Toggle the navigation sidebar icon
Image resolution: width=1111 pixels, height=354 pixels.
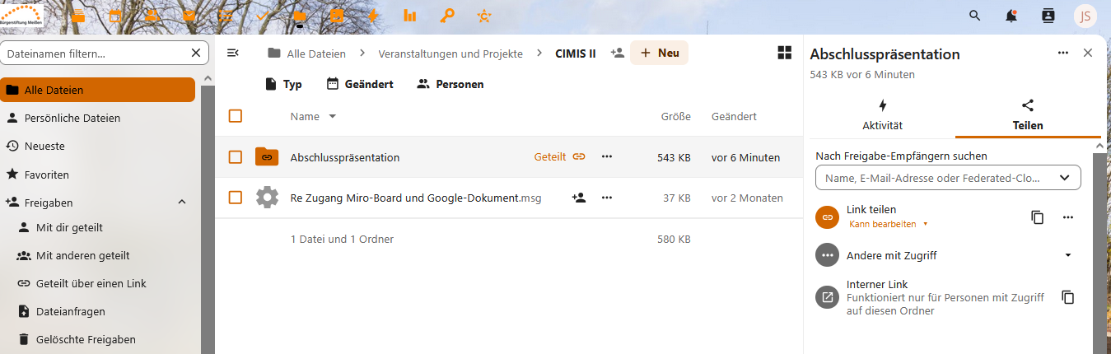pos(233,54)
